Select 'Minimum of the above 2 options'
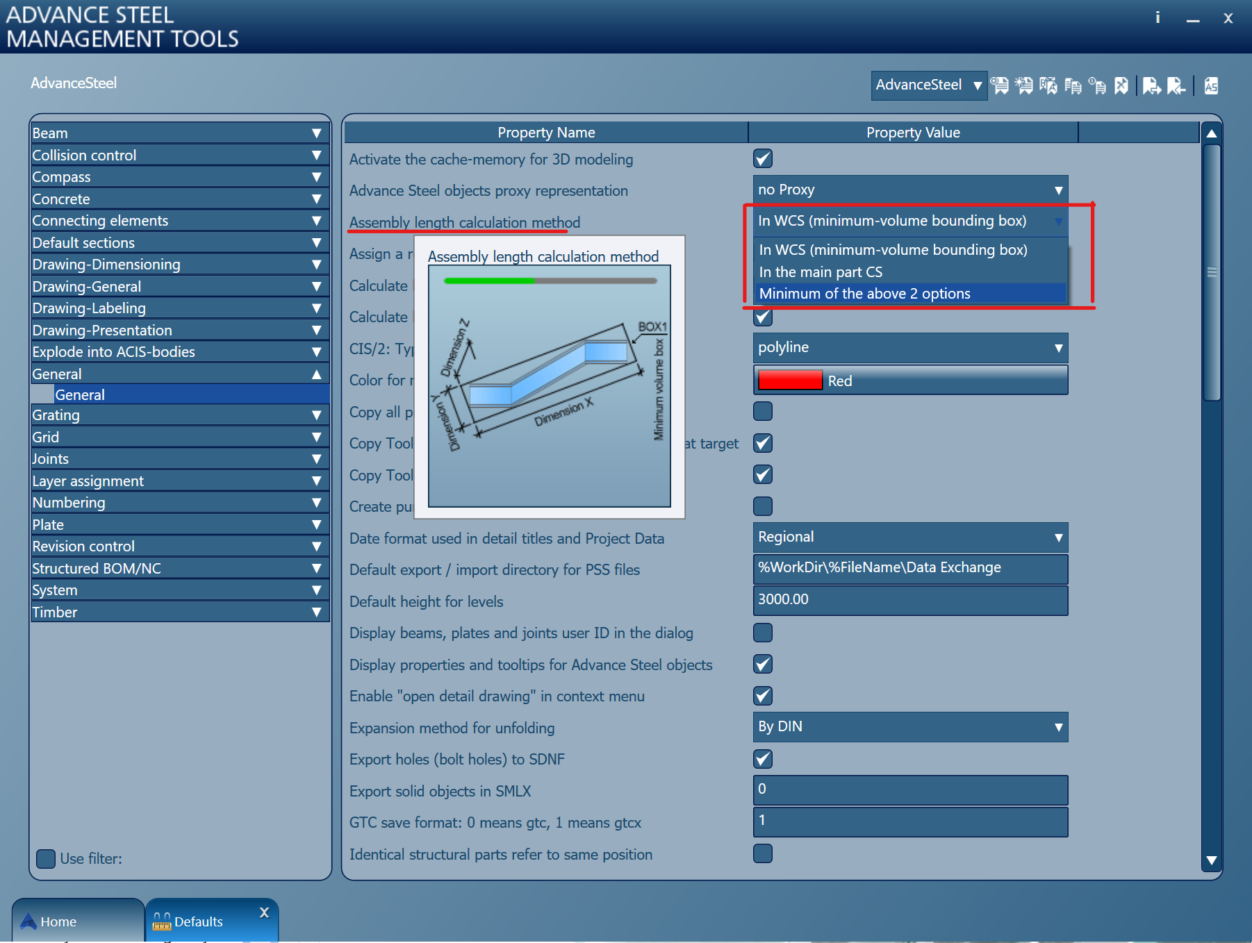This screenshot has height=943, width=1252. click(910, 294)
